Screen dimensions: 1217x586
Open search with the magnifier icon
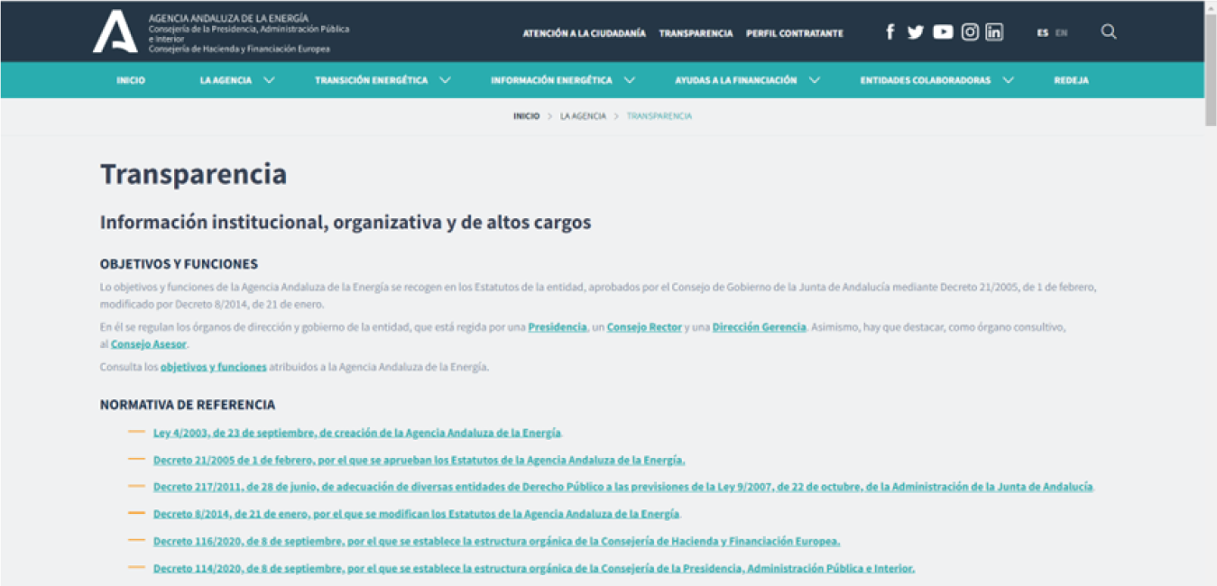[x=1109, y=32]
